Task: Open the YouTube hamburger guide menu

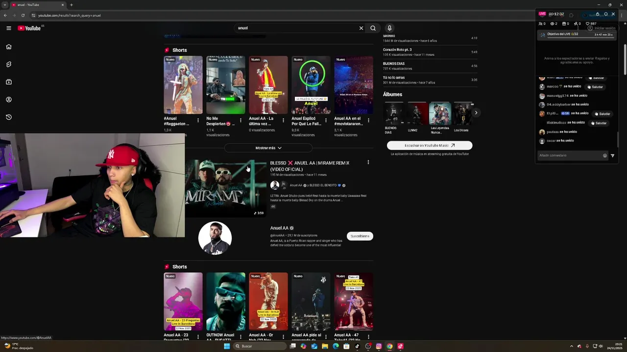Action: 9,28
